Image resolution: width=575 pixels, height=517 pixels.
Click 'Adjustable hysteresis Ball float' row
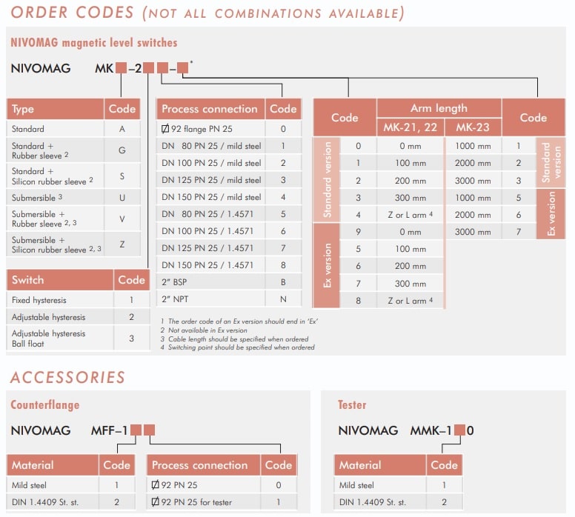(x=78, y=338)
